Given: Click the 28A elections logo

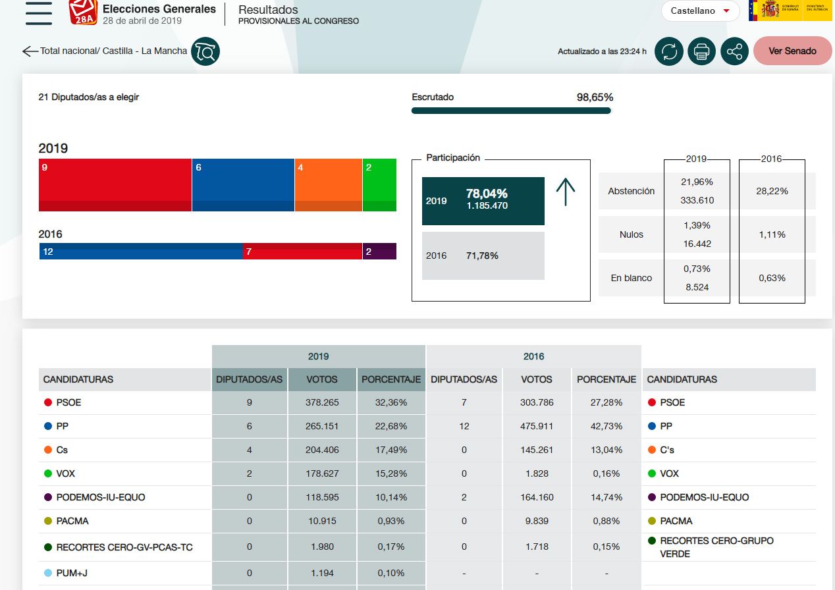Looking at the screenshot, I should 83,13.
